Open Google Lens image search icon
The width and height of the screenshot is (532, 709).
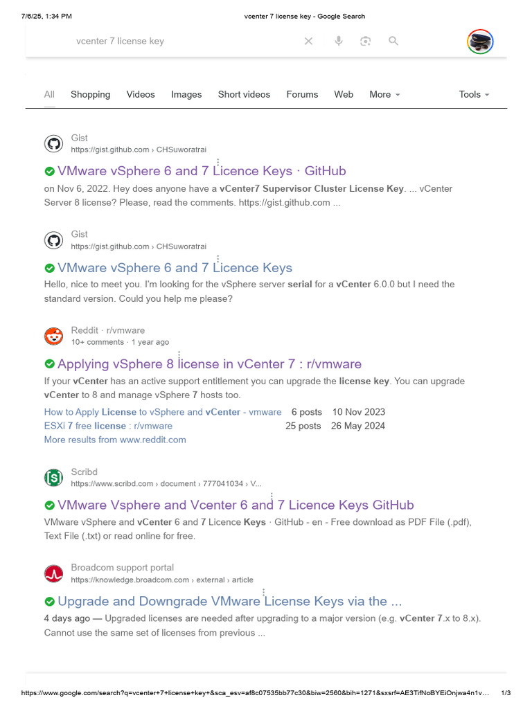pyautogui.click(x=366, y=42)
